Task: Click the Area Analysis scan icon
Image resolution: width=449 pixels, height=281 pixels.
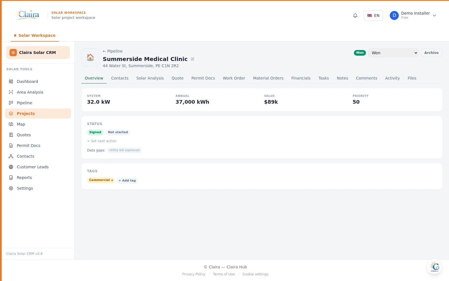Action: pos(11,92)
